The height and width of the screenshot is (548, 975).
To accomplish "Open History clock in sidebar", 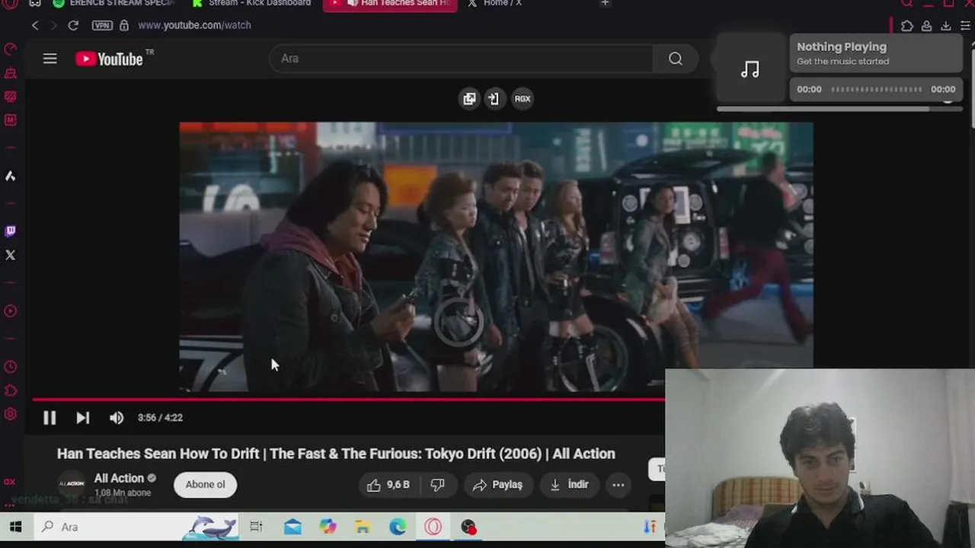I will tap(11, 367).
